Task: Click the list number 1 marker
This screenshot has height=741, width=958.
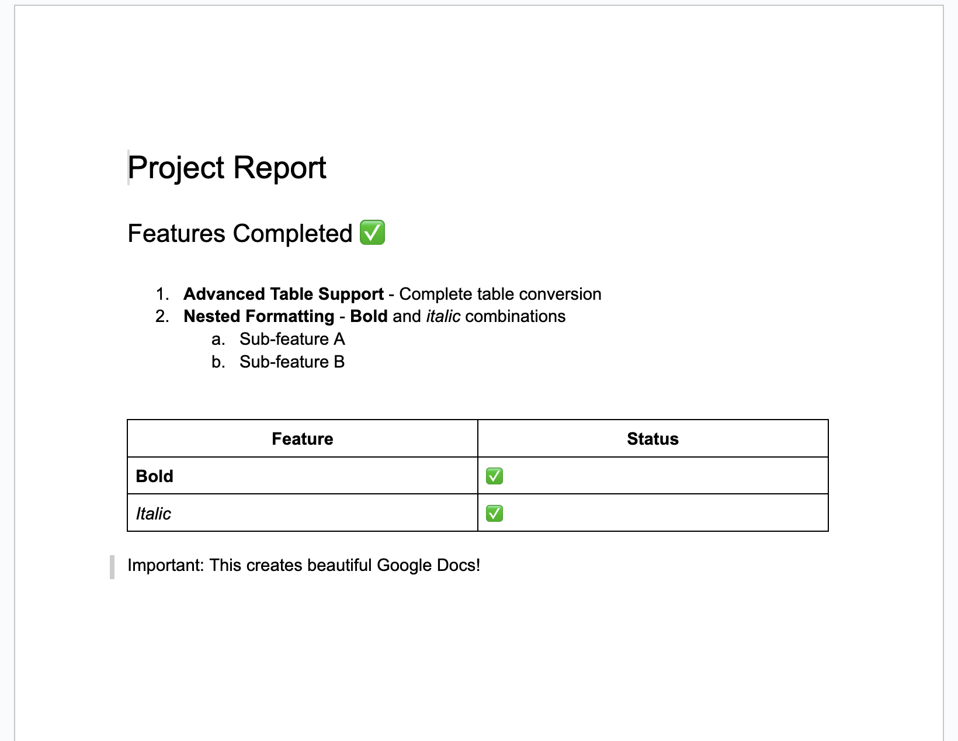Action: tap(162, 294)
